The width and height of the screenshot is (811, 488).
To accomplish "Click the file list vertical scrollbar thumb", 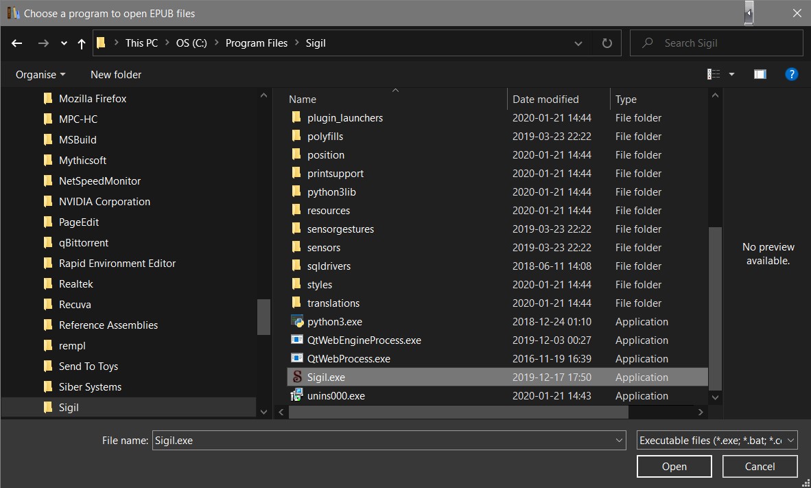I will coord(716,308).
